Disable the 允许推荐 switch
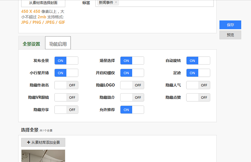The width and height of the screenshot is (251, 162). (132, 110)
